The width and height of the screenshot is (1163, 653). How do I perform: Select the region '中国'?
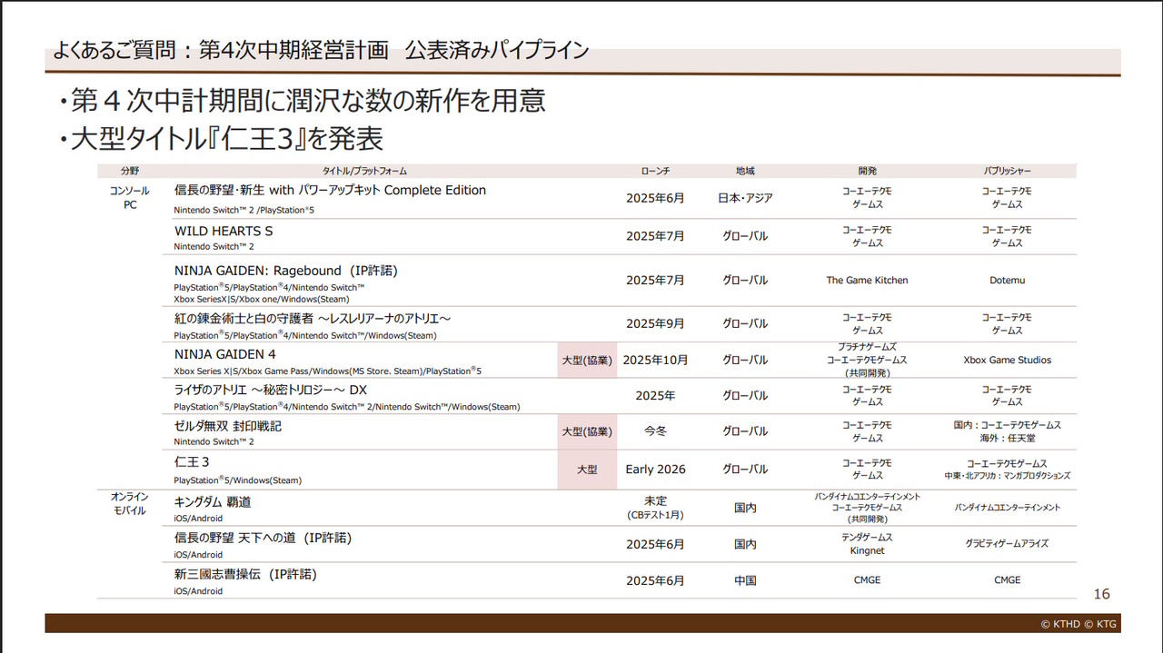tap(745, 580)
